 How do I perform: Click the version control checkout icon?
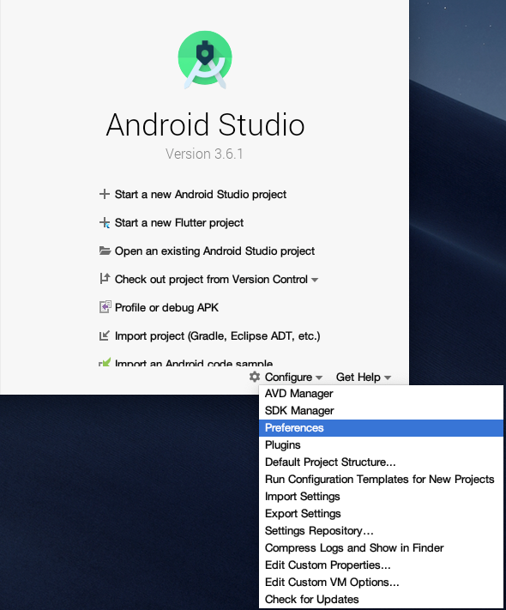tap(105, 279)
